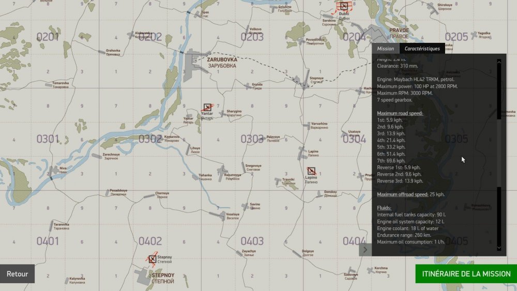Switch to the Mission tab

tap(386, 49)
